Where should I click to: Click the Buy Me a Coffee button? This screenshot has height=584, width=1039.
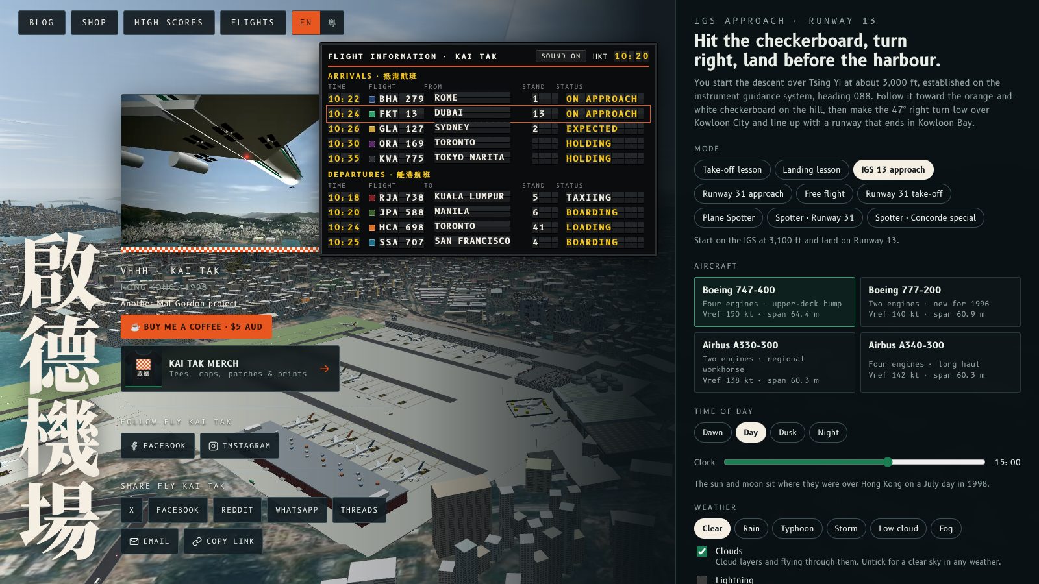196,327
